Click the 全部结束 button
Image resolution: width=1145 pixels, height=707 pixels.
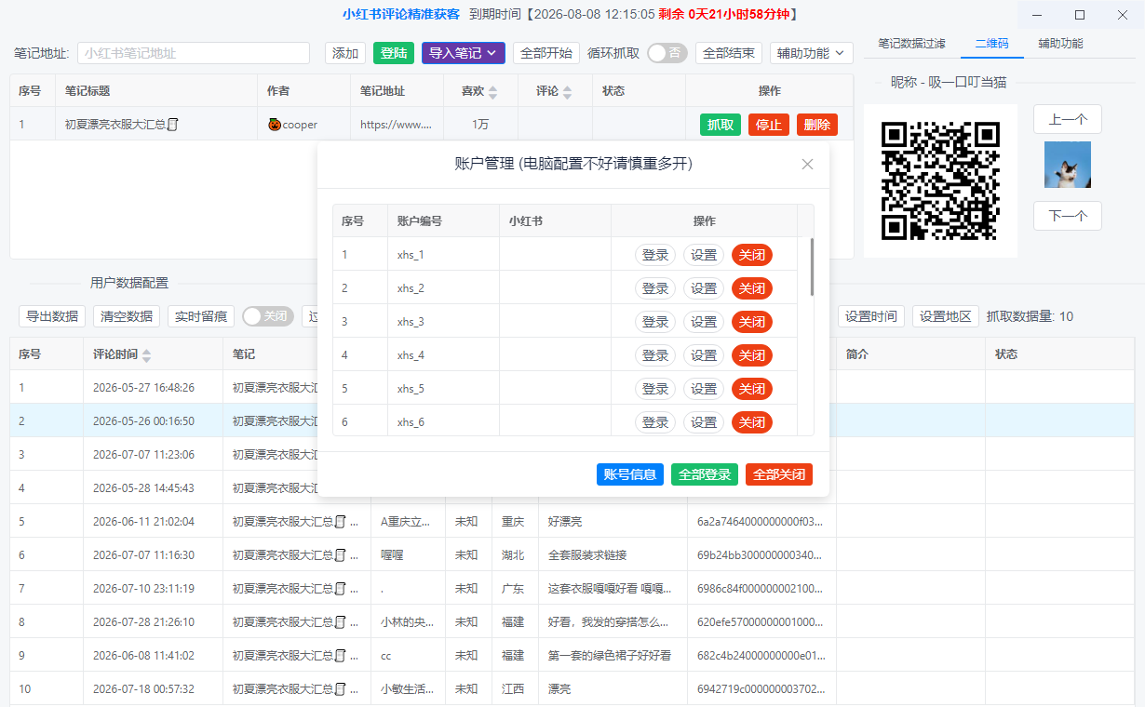click(x=729, y=53)
